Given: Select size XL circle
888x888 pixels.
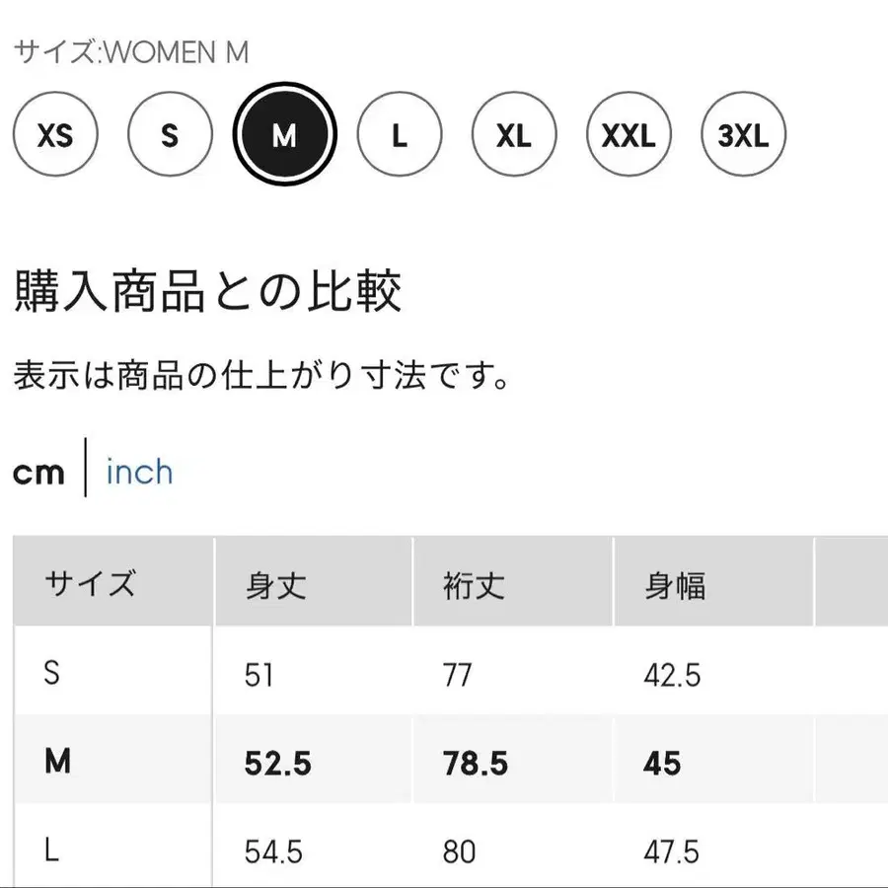Looking at the screenshot, I should (x=514, y=135).
